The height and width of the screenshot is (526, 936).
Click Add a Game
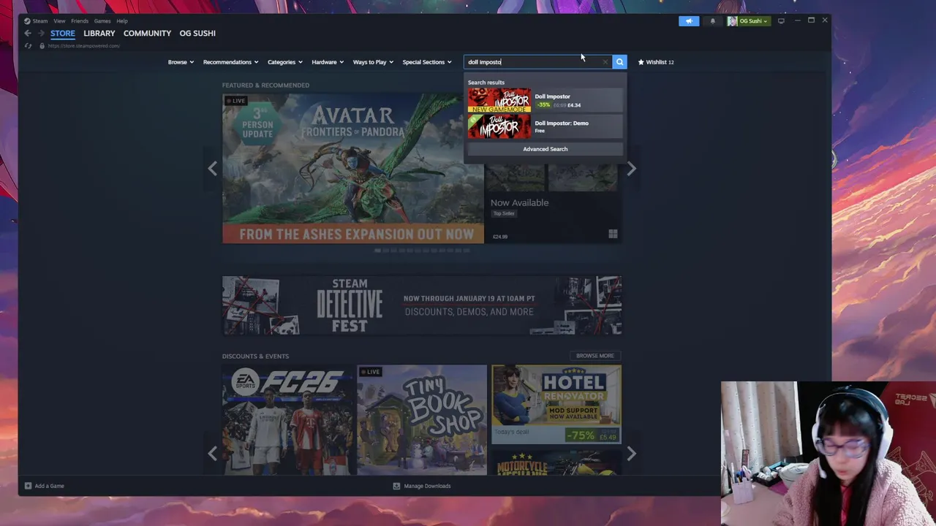coord(45,486)
